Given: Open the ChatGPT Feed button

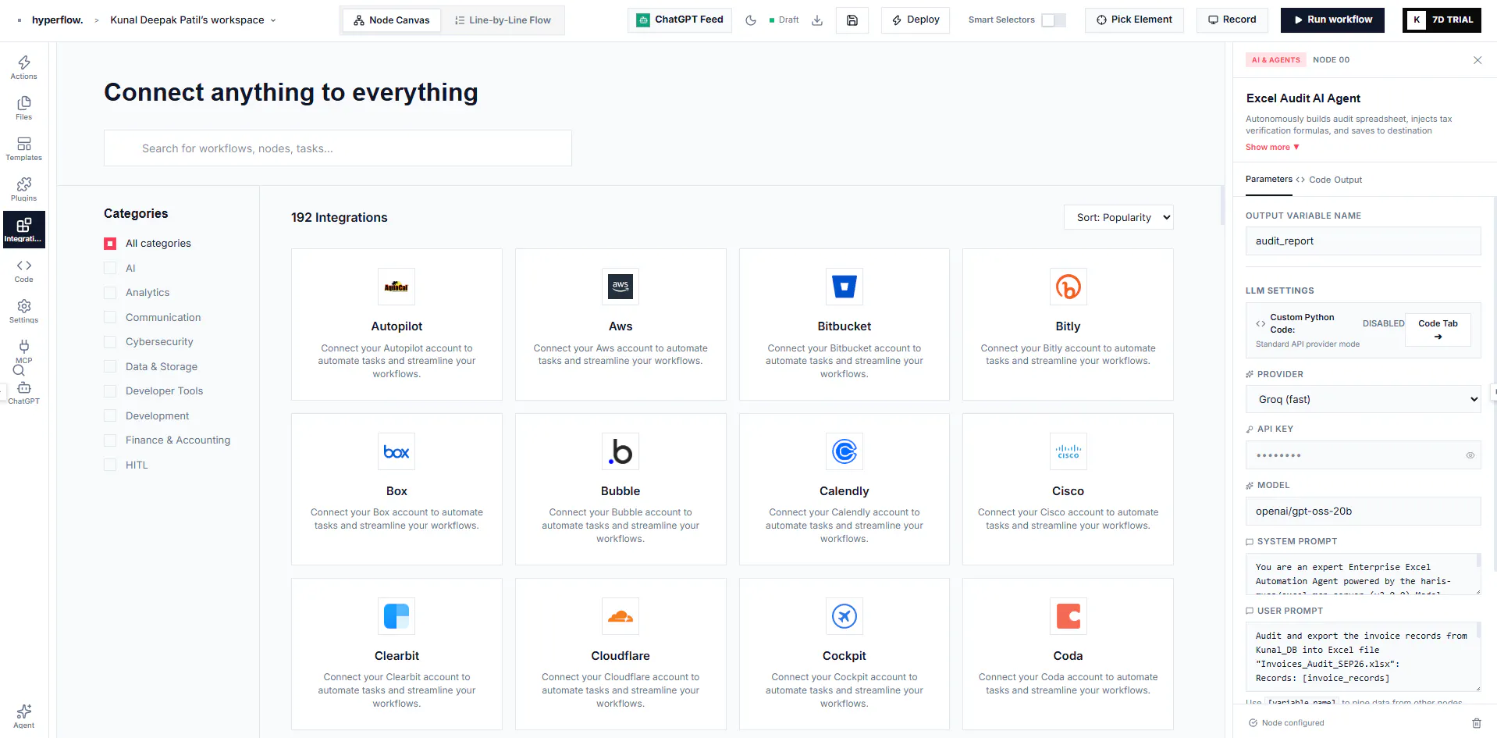Looking at the screenshot, I should click(x=680, y=20).
